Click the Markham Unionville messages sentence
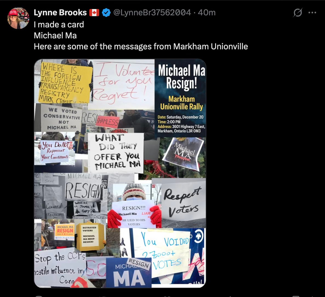 (x=141, y=46)
